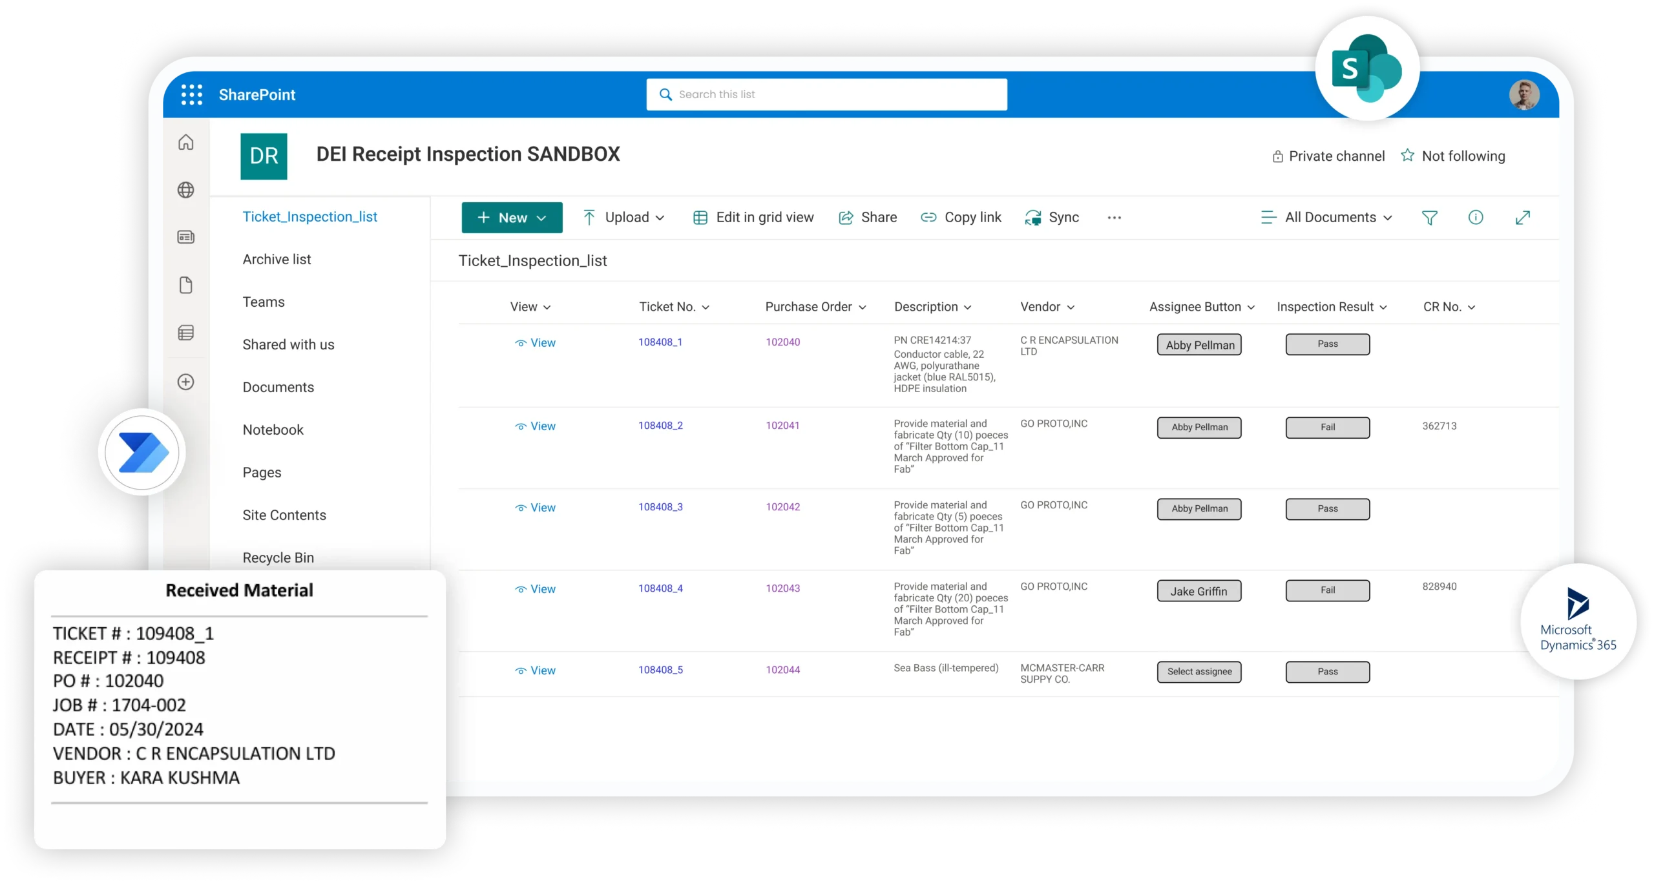Open the news feed icon in rail
This screenshot has height=883, width=1654.
coord(186,237)
